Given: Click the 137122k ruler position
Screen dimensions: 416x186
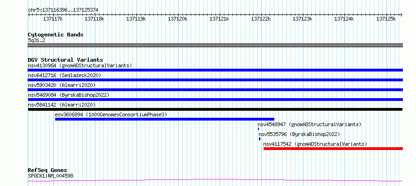Looking at the screenshot, I should pos(261,19).
